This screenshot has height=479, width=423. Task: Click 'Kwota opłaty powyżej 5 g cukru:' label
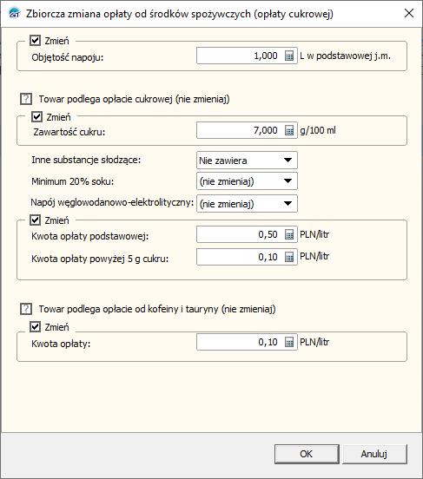(x=100, y=259)
